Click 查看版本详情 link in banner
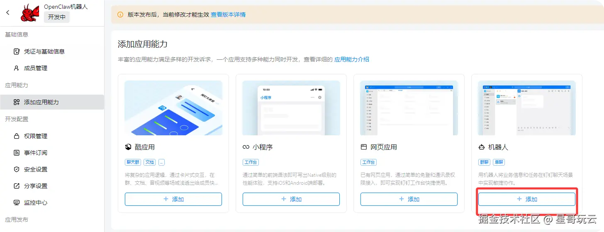The width and height of the screenshot is (604, 232). tap(228, 15)
